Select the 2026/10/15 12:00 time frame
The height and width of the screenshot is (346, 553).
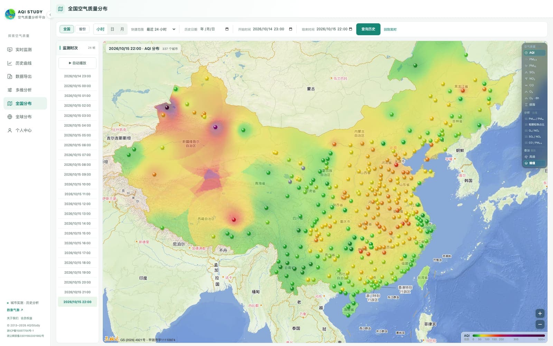click(77, 204)
